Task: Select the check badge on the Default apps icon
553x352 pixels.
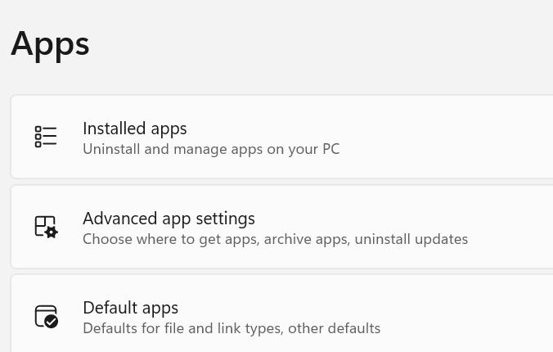Action: pyautogui.click(x=52, y=322)
